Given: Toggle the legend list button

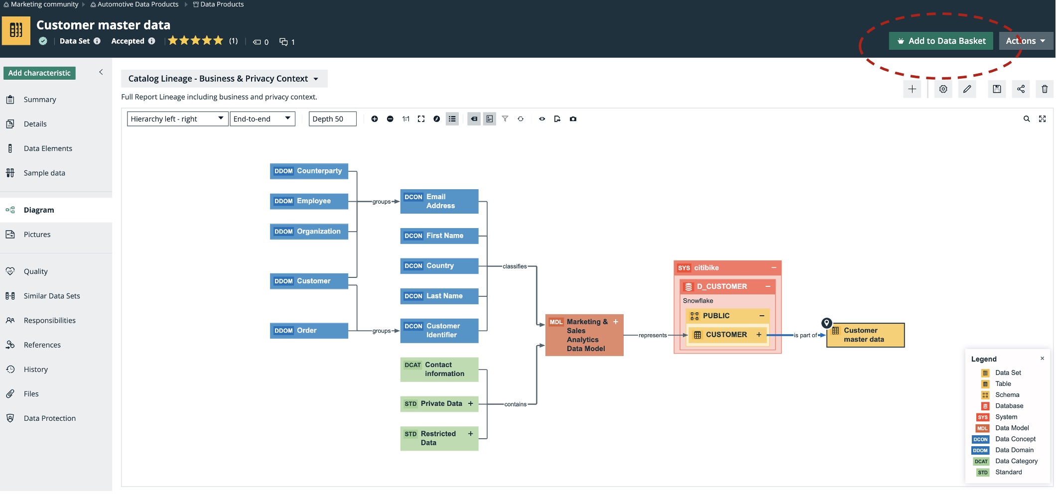Looking at the screenshot, I should tap(452, 119).
